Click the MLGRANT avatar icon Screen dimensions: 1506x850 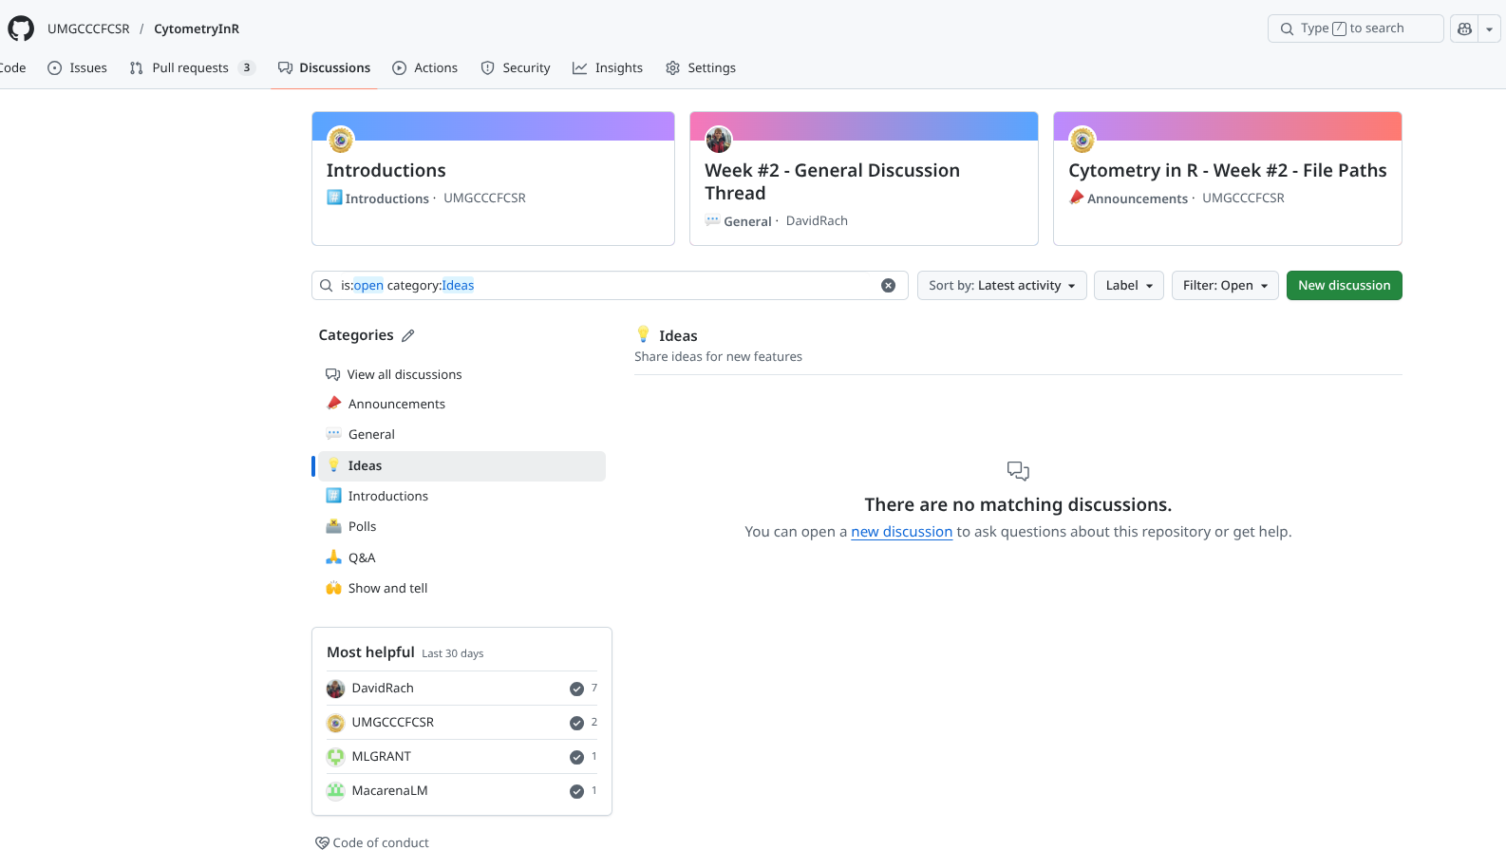[x=335, y=757]
